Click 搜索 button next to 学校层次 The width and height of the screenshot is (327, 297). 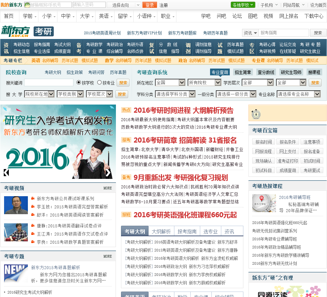[x=122, y=94]
